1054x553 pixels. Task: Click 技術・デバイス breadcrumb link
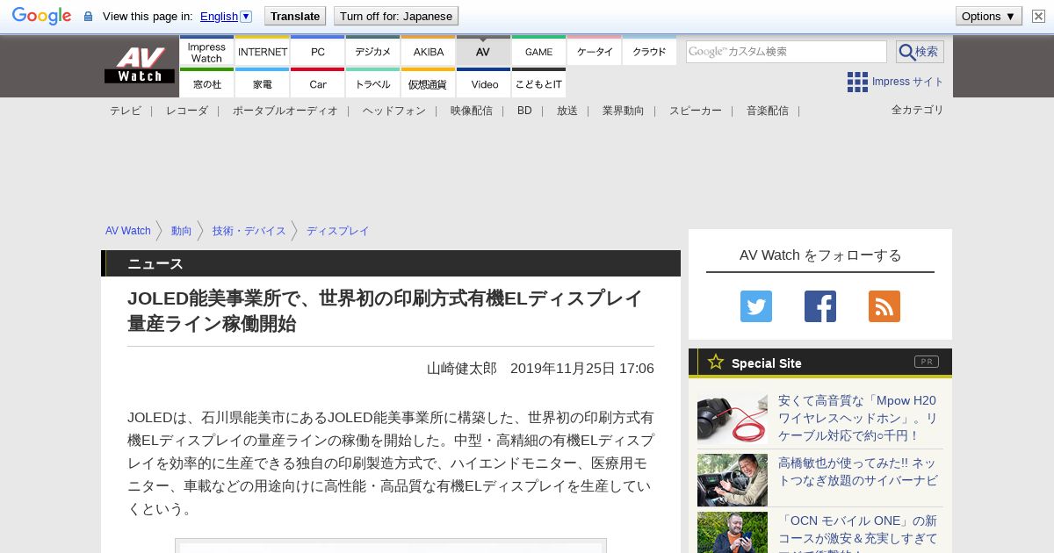pos(249,231)
